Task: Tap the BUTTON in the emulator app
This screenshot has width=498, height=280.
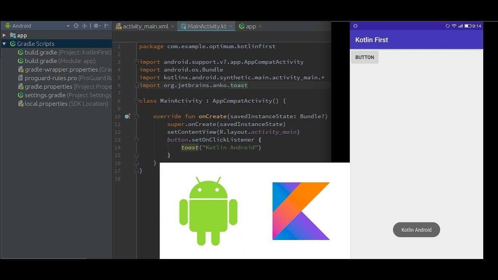Action: coord(365,57)
